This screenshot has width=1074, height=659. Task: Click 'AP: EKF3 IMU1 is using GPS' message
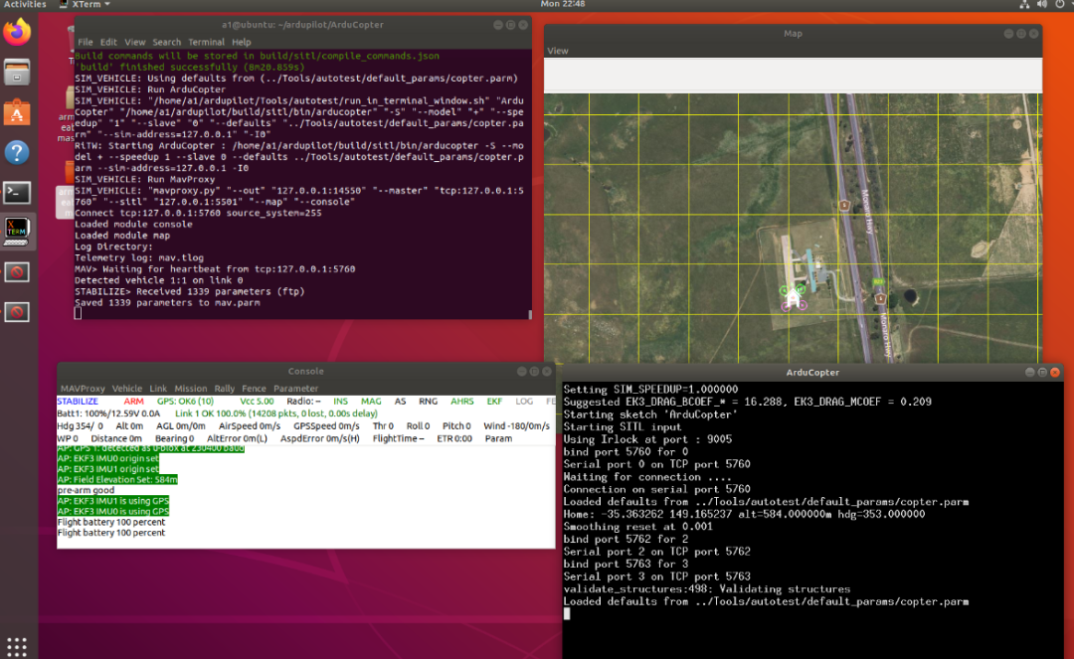(x=113, y=501)
